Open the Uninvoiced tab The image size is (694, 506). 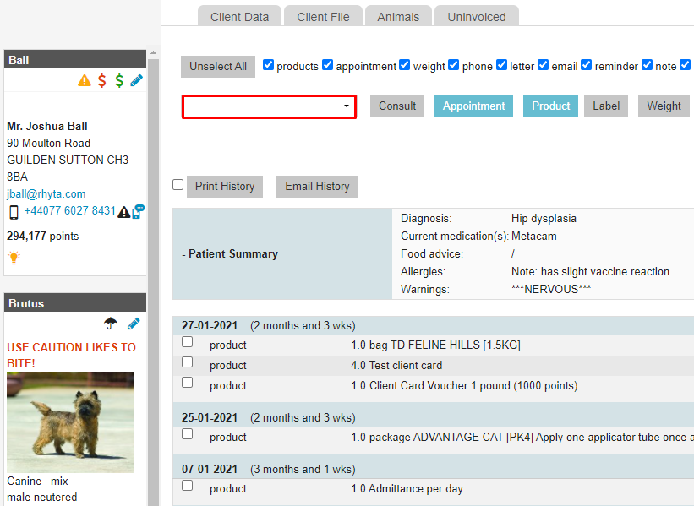[476, 15]
